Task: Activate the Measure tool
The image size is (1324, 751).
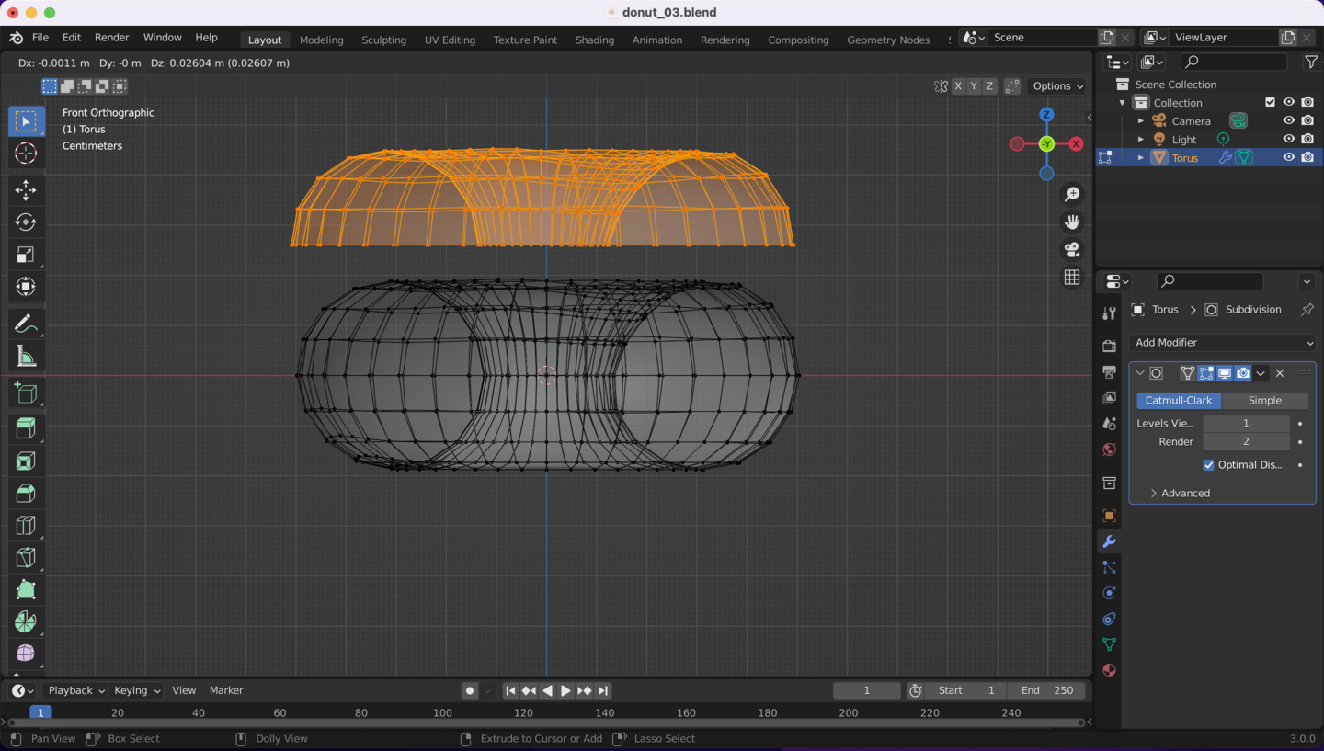Action: [x=26, y=357]
